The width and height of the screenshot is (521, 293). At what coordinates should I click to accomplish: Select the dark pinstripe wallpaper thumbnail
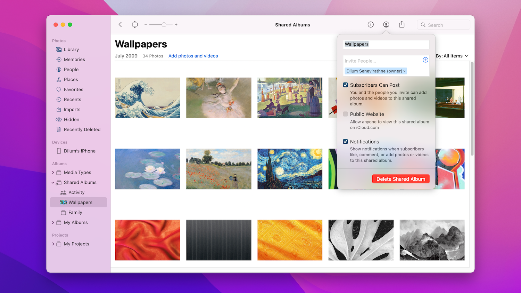point(219,240)
